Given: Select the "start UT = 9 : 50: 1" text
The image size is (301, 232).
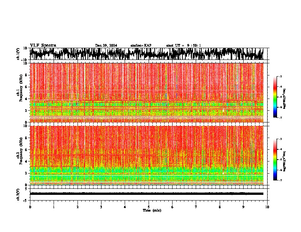Looking at the screenshot, I should click(x=184, y=45).
